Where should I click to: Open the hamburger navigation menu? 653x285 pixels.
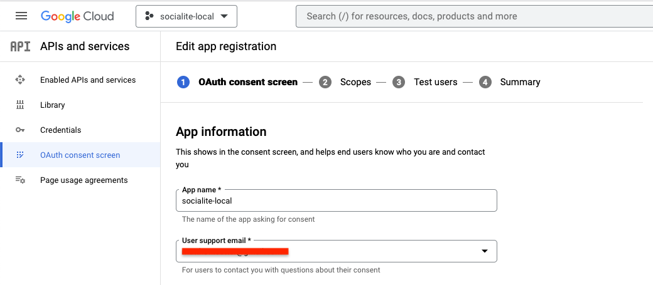click(21, 16)
